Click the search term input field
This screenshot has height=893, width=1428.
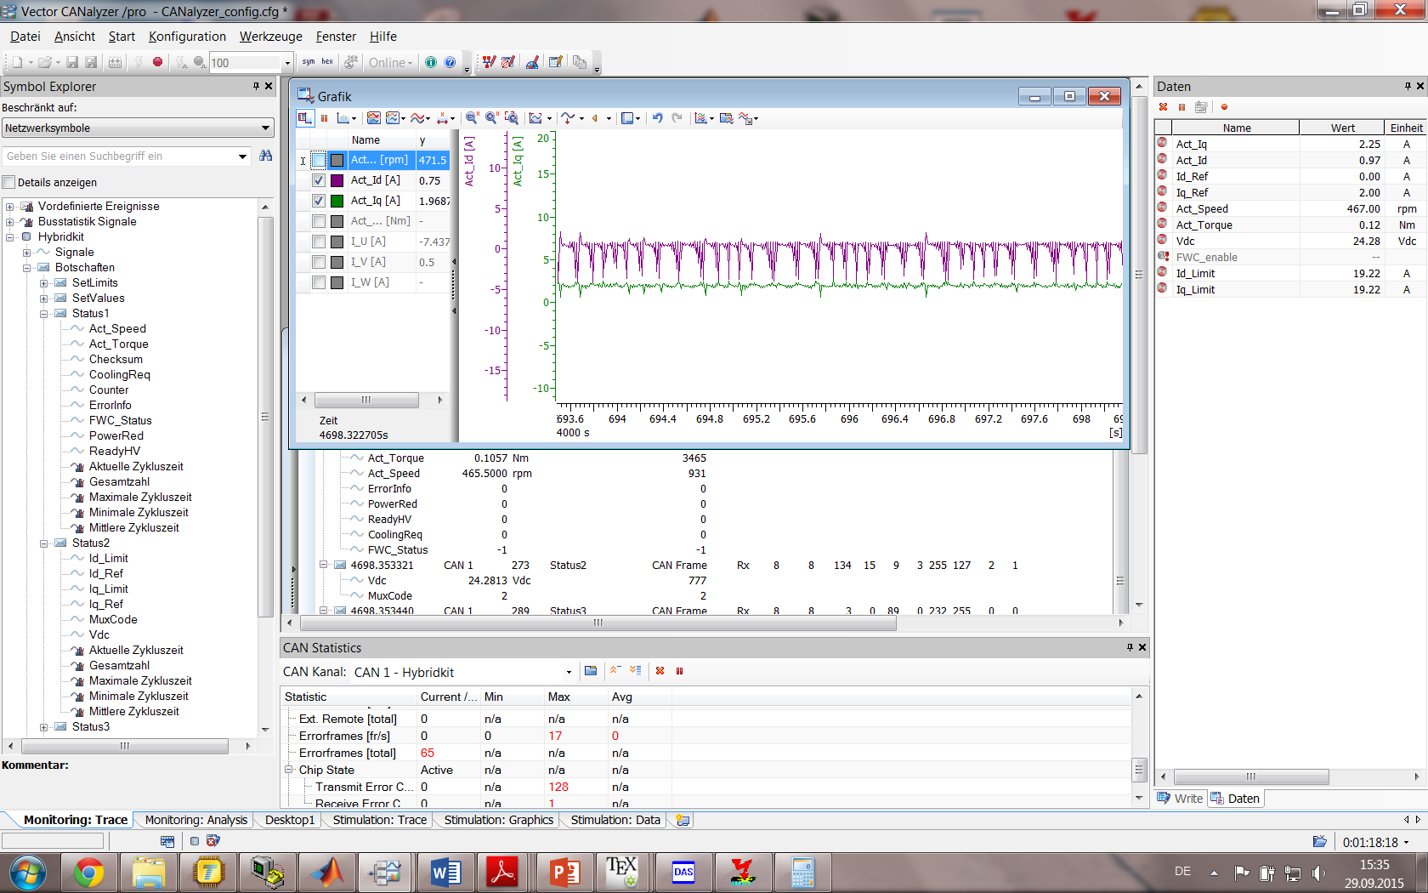pos(119,156)
